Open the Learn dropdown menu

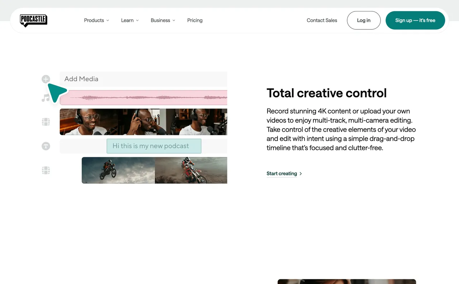129,20
